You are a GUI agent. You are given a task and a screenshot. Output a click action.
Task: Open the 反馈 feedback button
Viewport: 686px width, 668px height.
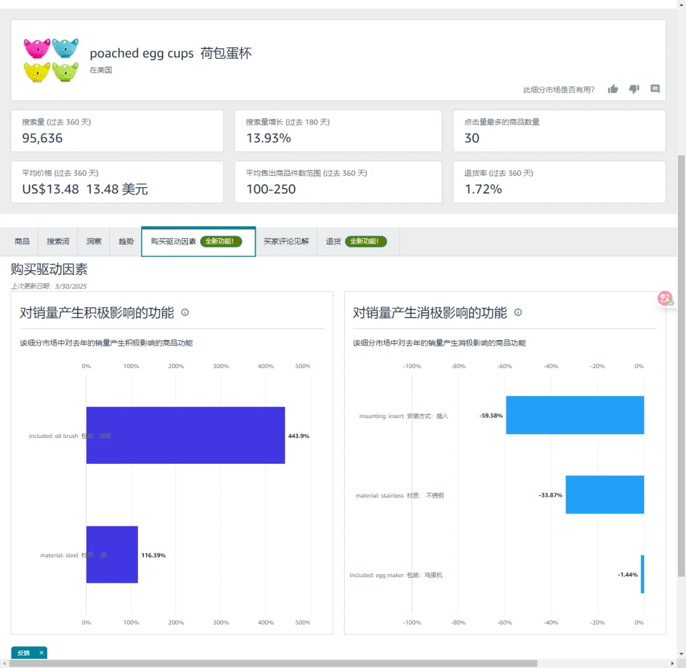[x=23, y=653]
